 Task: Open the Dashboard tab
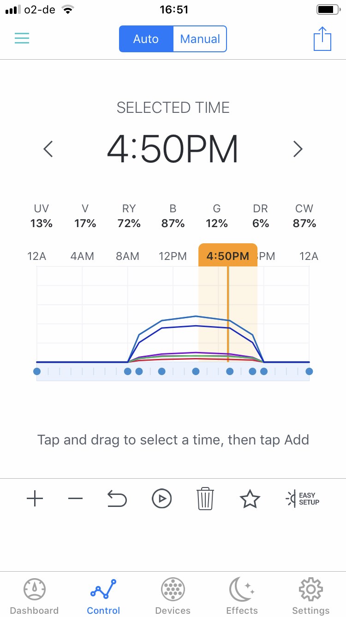[34, 597]
